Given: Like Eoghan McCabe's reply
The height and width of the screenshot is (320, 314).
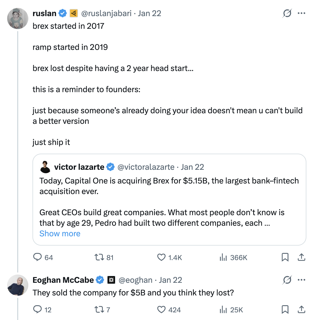Looking at the screenshot, I should tap(161, 309).
